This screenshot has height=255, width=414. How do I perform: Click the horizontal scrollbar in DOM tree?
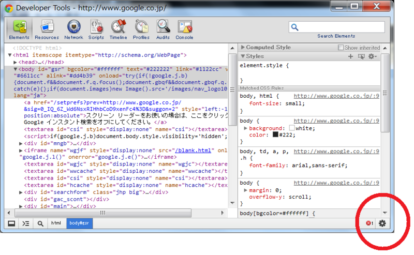103,213
